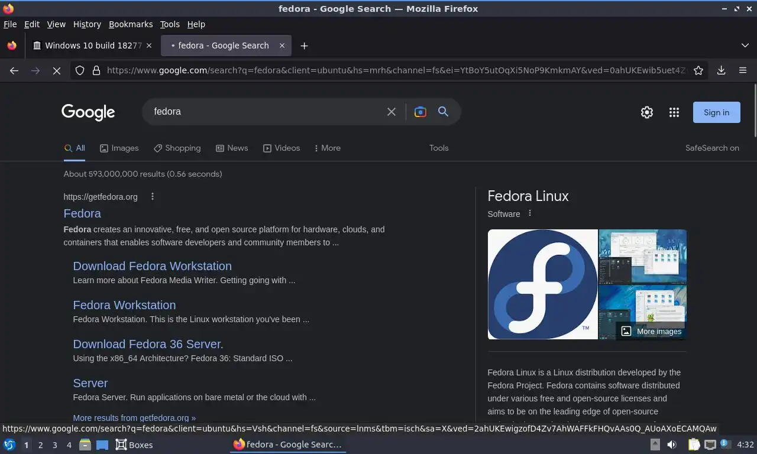Open the Tools menu in menu bar
This screenshot has height=454, width=757.
(x=170, y=24)
